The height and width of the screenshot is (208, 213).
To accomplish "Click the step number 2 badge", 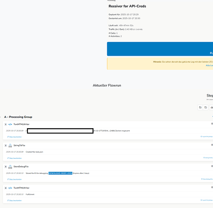I will coord(6,146).
